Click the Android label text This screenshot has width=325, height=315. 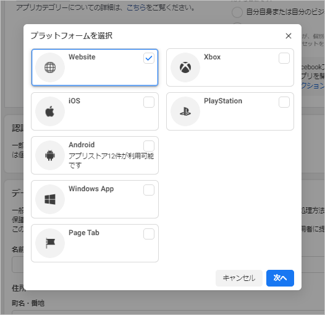click(82, 145)
